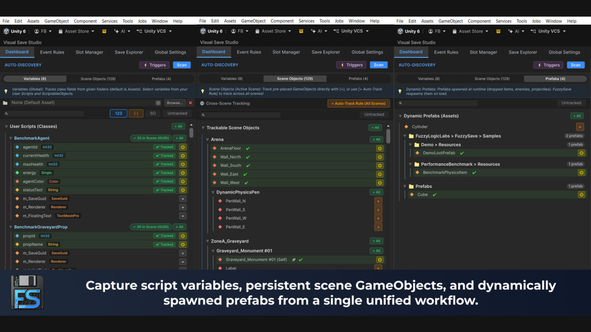This screenshot has width=591, height=332.
Task: Open settings icon on statusText row
Action: 183,190
